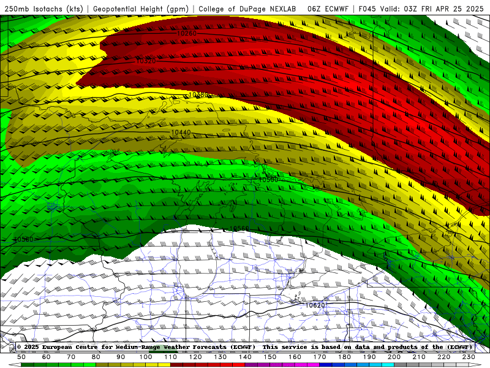Click the 10380 contour label
The width and height of the screenshot is (490, 368).
[198, 94]
